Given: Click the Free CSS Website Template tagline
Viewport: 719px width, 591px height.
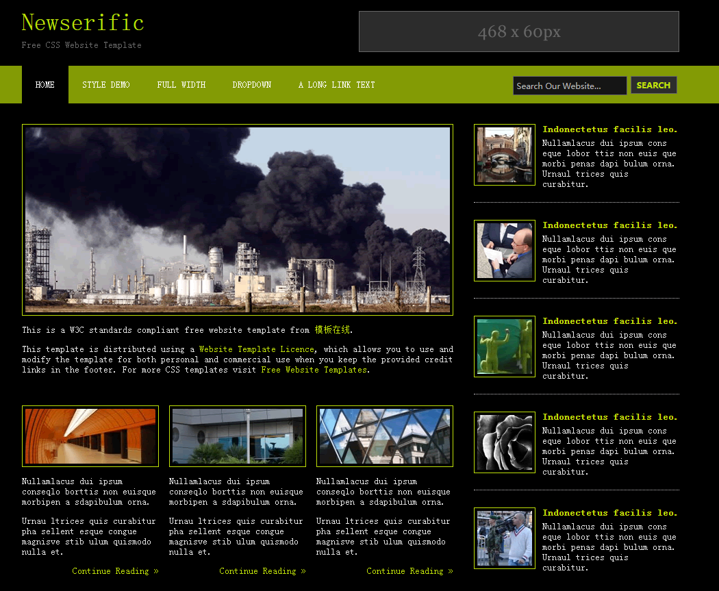Looking at the screenshot, I should [81, 45].
